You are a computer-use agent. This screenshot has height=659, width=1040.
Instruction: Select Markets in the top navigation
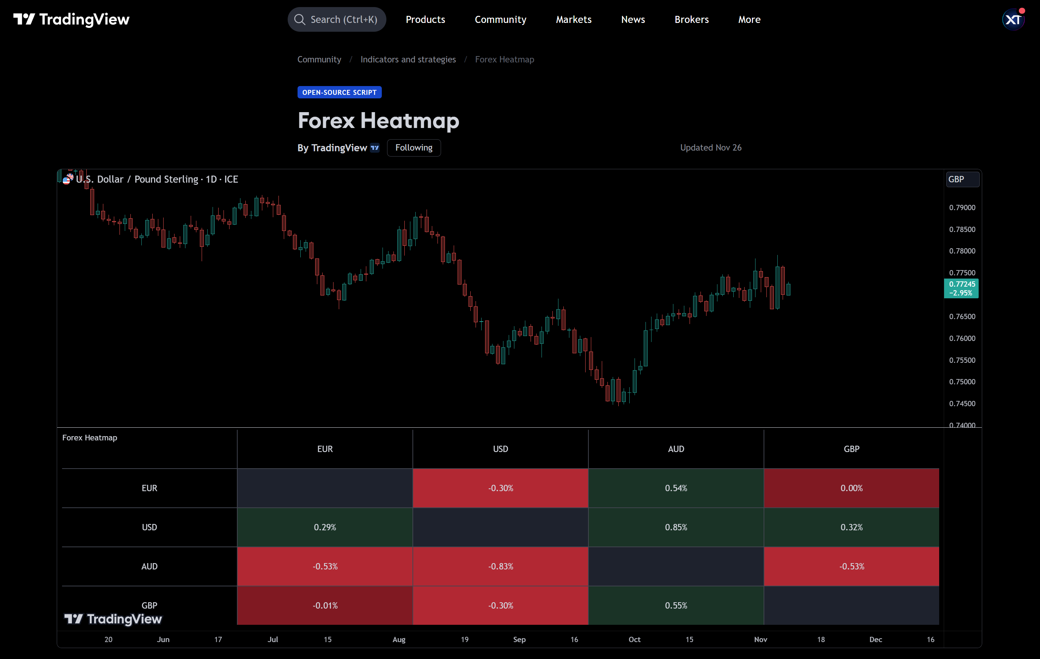574,19
